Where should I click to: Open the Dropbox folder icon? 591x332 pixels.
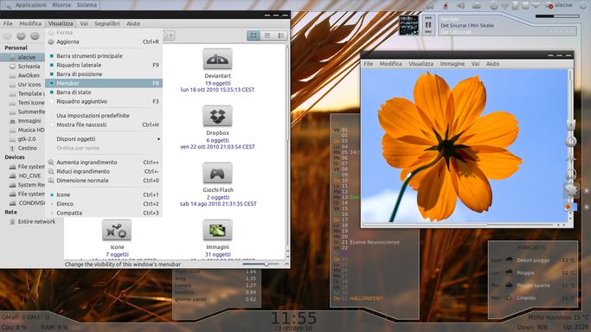[x=217, y=117]
